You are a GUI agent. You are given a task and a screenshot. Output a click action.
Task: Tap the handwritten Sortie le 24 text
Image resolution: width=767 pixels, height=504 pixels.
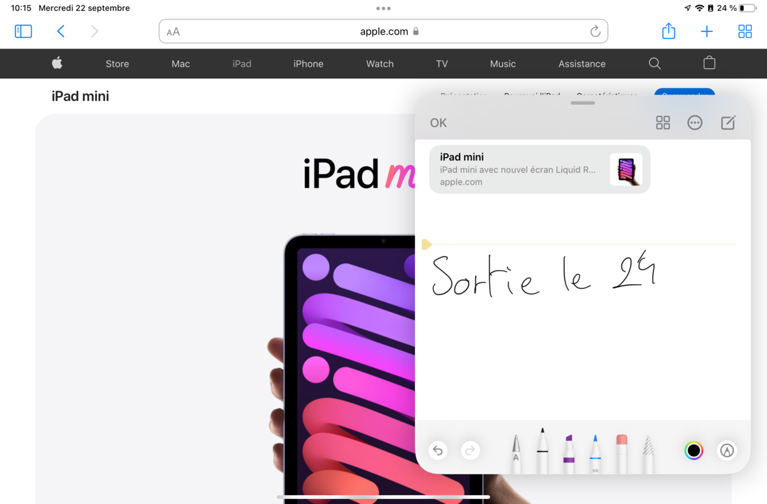[x=544, y=276]
